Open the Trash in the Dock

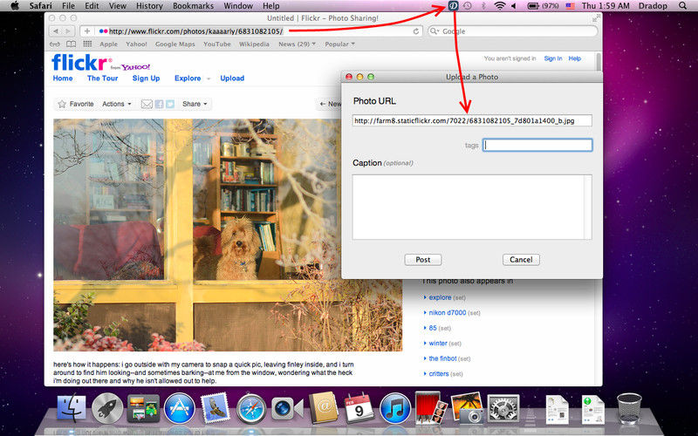click(629, 408)
